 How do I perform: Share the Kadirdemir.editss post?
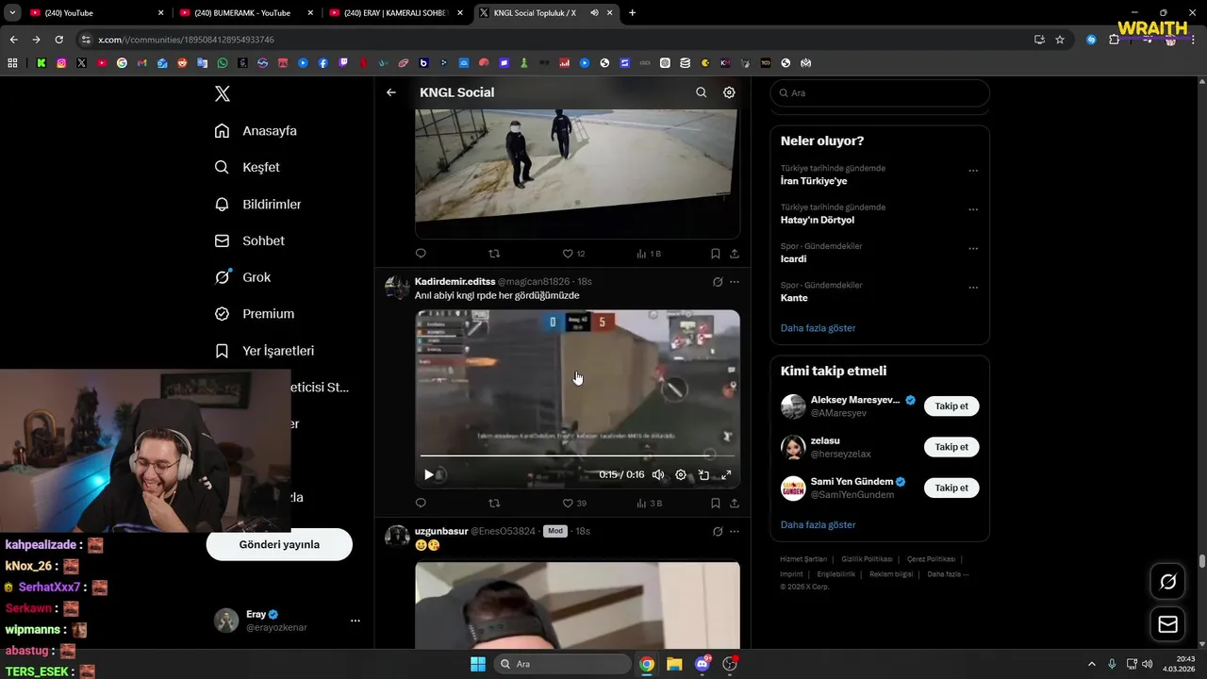[734, 504]
